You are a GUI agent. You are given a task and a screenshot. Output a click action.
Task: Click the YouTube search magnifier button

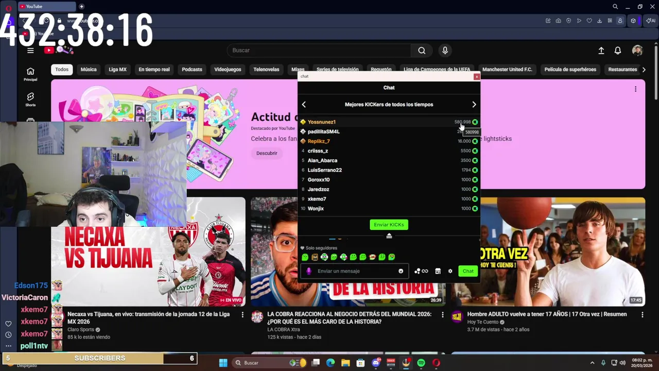click(x=422, y=50)
